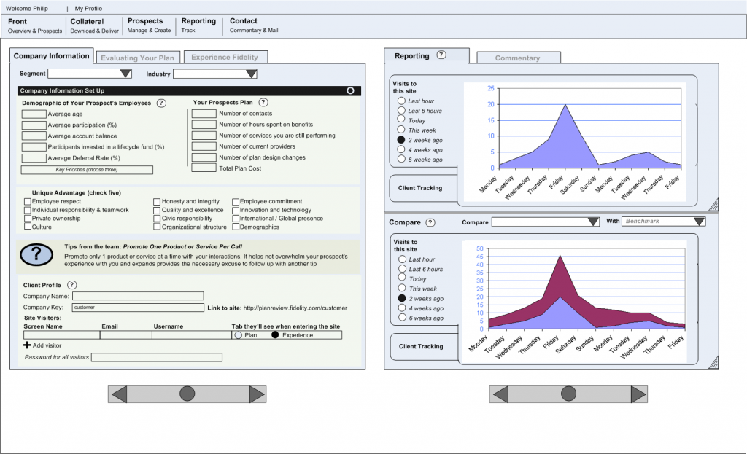Open the Commentary tab

coord(518,58)
